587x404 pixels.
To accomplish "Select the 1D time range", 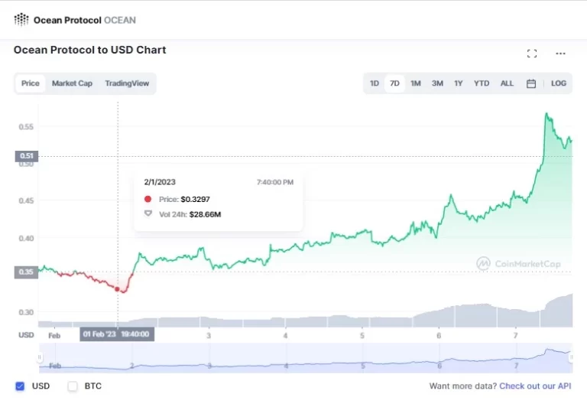I will pos(375,83).
